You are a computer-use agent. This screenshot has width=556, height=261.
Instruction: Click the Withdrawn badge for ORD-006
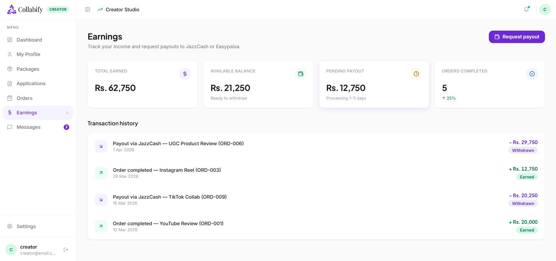tap(523, 150)
